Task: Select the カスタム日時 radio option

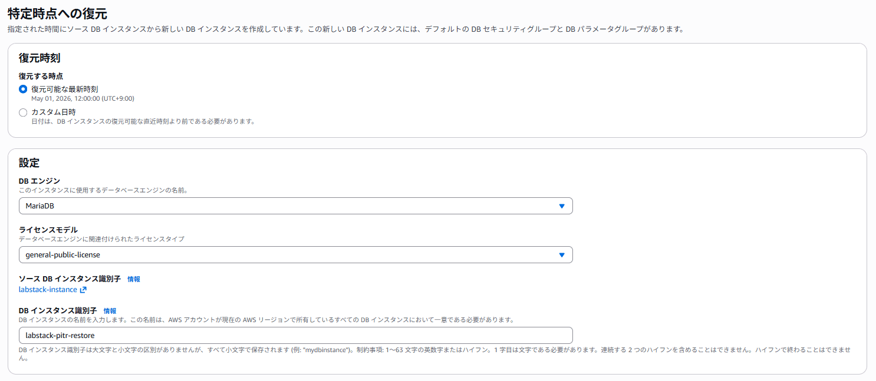Action: click(23, 112)
